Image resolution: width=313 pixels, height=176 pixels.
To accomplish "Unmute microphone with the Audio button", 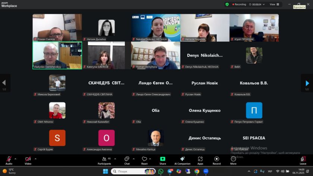I will coord(9,160).
